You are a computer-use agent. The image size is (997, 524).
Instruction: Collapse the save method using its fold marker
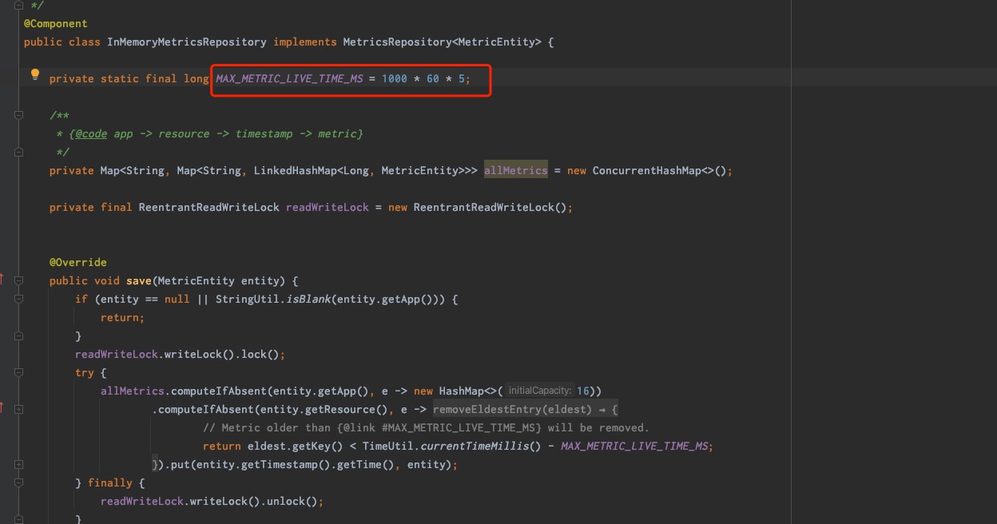click(18, 281)
